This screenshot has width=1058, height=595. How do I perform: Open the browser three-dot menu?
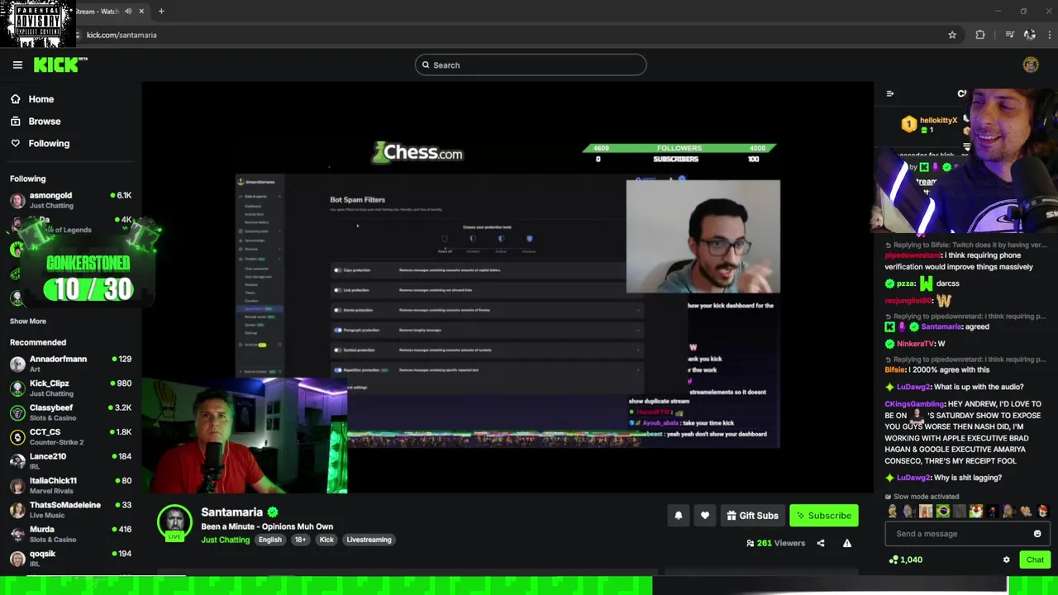(1050, 35)
